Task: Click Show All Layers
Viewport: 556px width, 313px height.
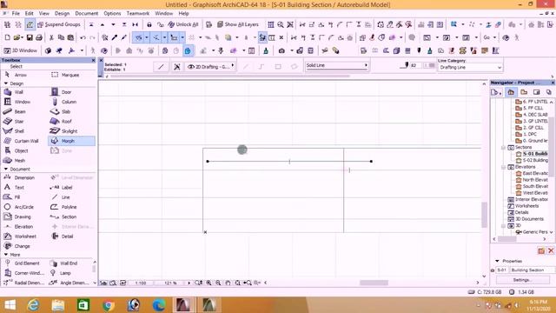Action: coord(237,24)
